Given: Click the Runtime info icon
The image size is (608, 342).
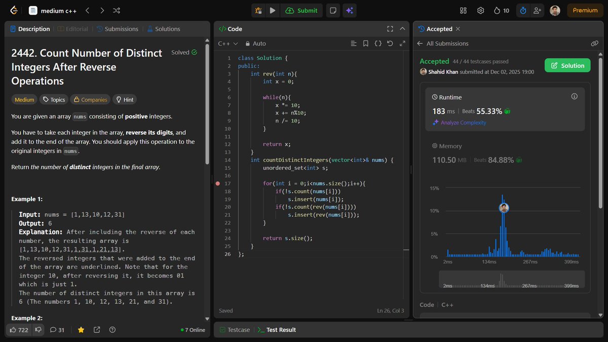Looking at the screenshot, I should (x=574, y=96).
